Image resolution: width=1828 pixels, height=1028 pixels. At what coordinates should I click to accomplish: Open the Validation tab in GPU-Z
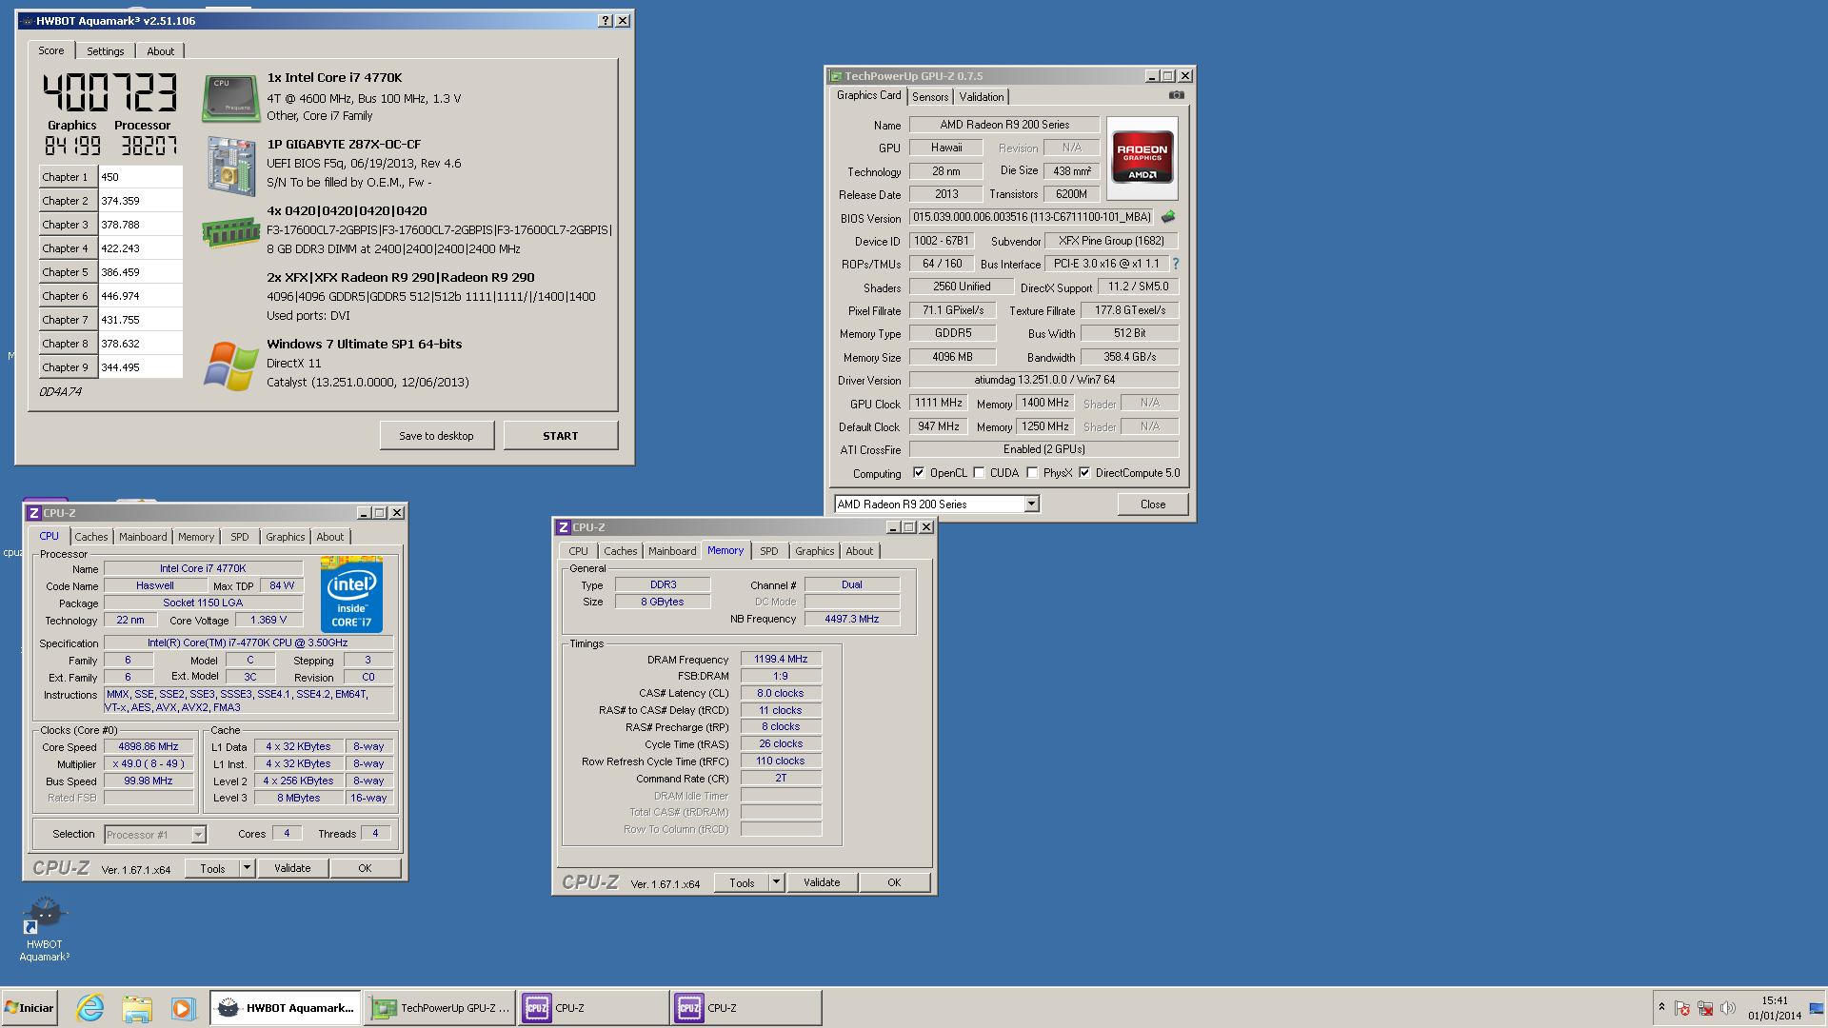coord(982,97)
